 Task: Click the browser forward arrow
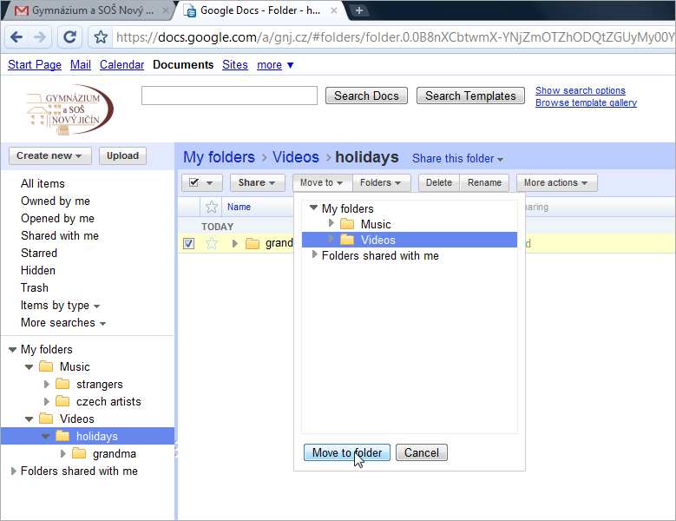(40, 37)
